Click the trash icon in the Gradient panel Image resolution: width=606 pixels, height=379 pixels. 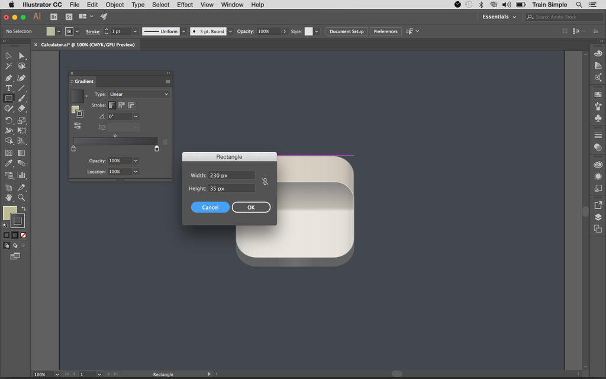click(165, 141)
